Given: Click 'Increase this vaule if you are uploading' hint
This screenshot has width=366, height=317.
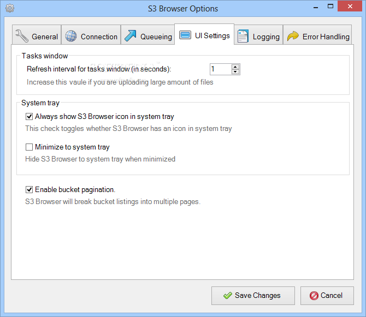Looking at the screenshot, I should 120,82.
